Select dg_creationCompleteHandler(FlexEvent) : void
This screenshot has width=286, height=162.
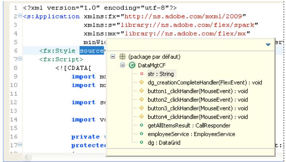point(205,83)
